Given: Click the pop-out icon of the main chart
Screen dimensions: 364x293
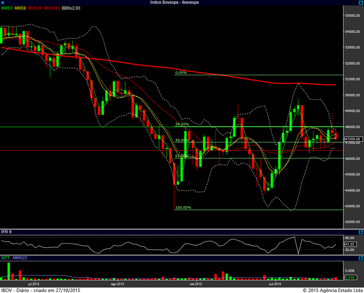Looking at the screenshot, I should [361, 2].
